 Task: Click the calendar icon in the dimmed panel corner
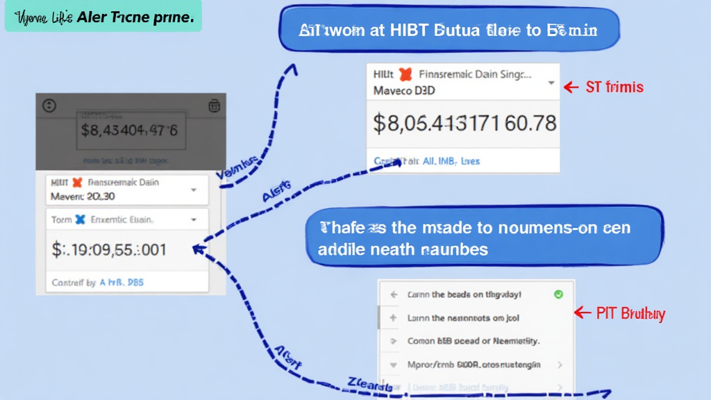(215, 106)
